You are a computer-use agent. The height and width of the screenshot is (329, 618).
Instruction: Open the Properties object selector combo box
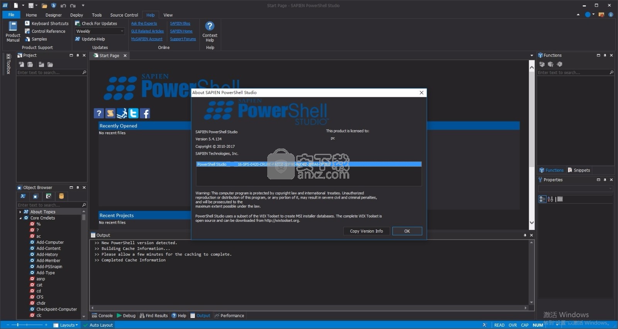click(576, 189)
